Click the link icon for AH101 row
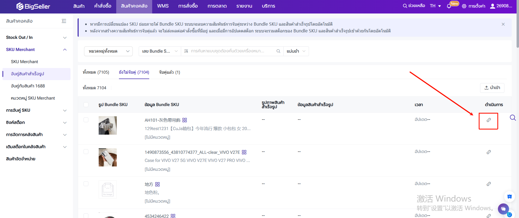 pyautogui.click(x=488, y=120)
